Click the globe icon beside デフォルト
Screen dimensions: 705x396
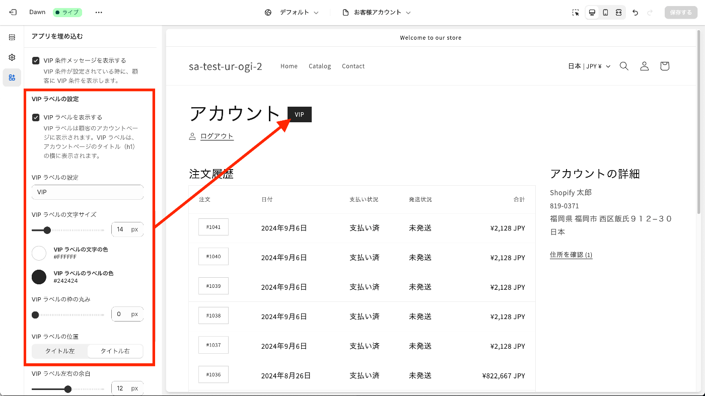click(268, 13)
